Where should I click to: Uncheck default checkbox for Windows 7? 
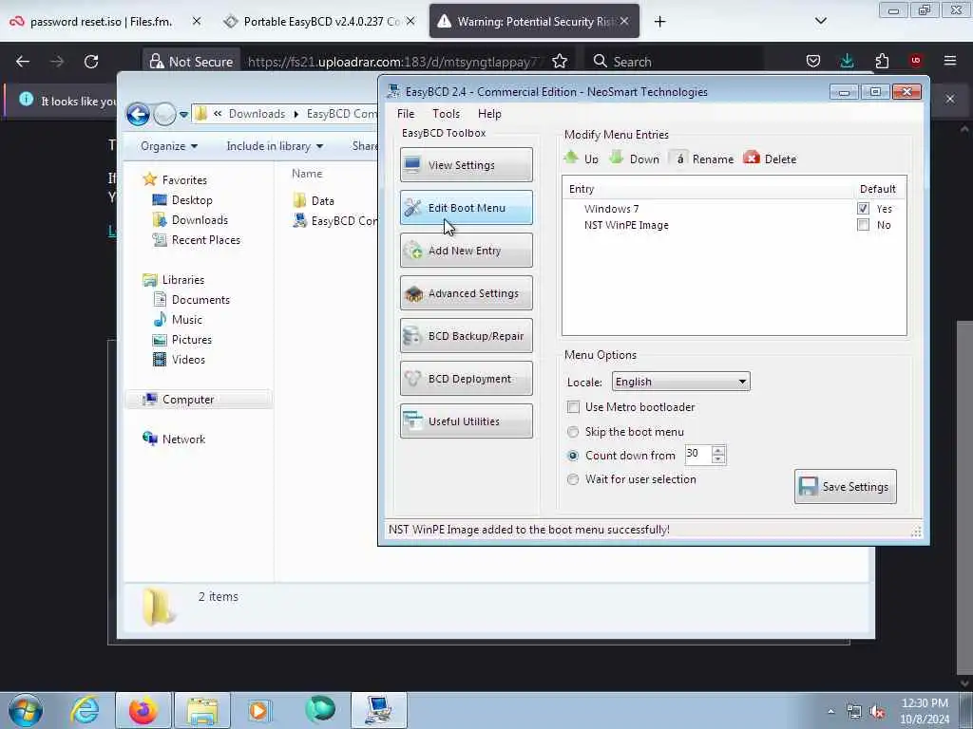tap(863, 208)
